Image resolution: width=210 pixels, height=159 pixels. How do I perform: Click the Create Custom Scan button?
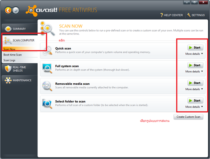click(188, 117)
